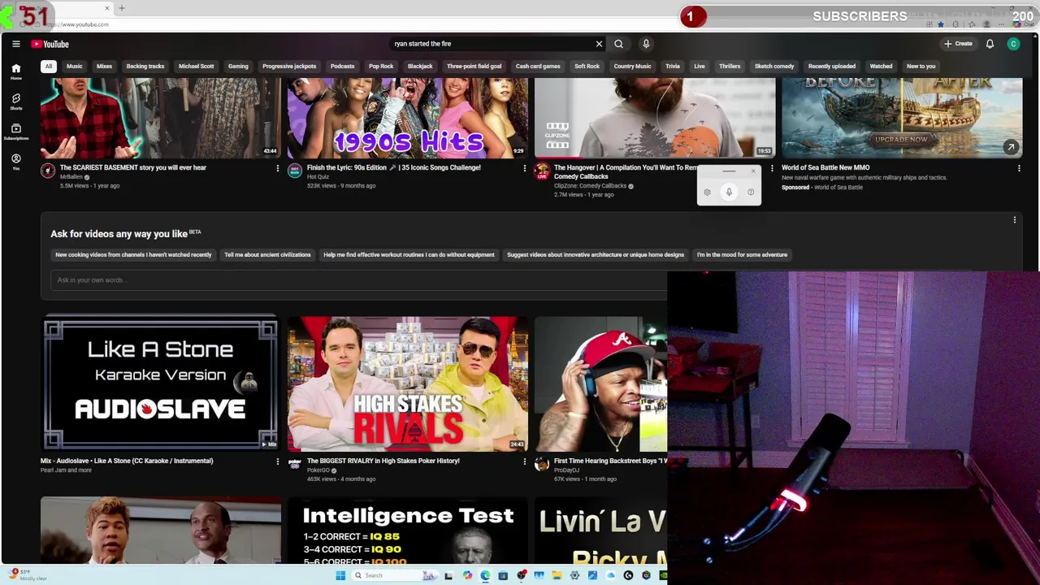The width and height of the screenshot is (1040, 585).
Task: Open the account avatar menu
Action: coord(1013,44)
